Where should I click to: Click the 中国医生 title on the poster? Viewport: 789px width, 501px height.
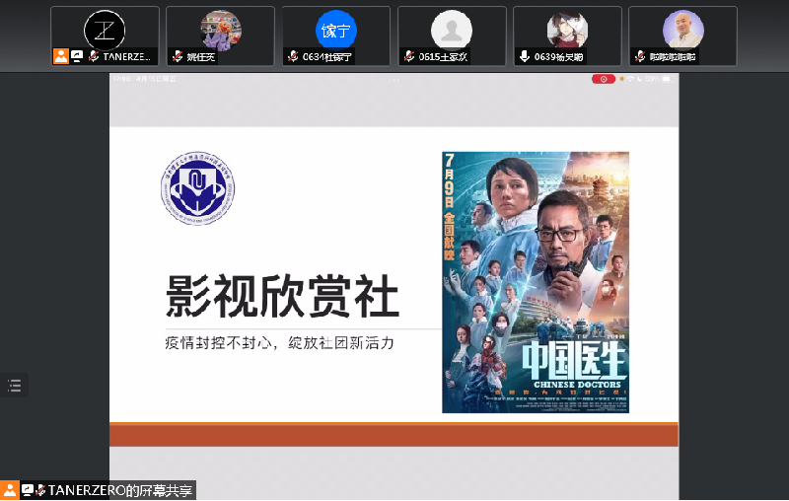pos(574,361)
